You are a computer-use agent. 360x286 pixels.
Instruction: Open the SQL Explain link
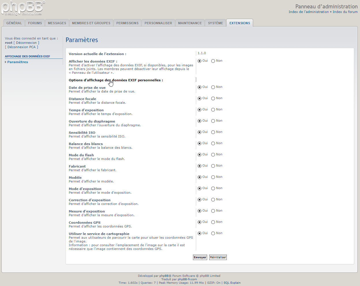click(232, 283)
